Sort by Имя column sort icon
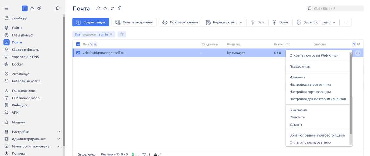 click(95, 44)
